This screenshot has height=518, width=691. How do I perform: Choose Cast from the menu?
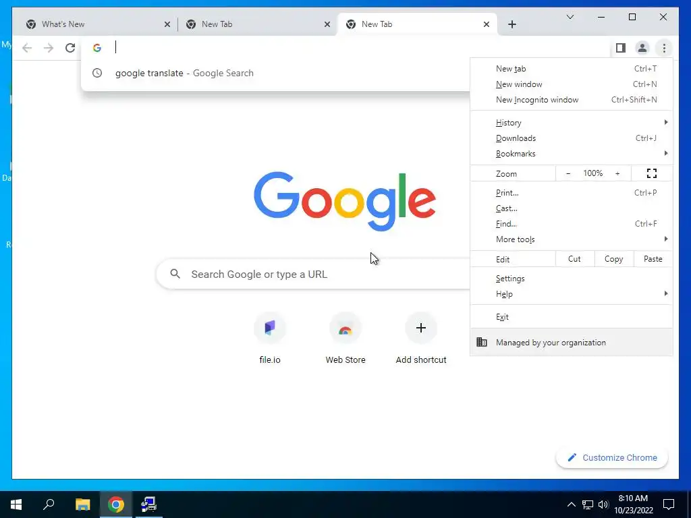pos(571,208)
